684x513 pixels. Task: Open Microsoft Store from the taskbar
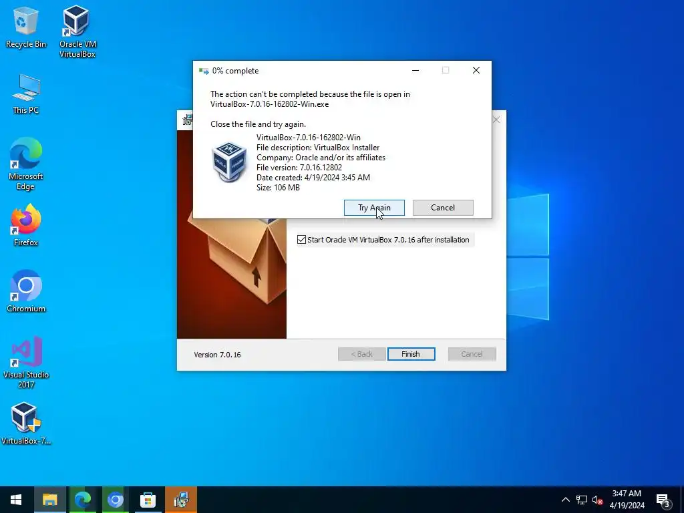148,500
